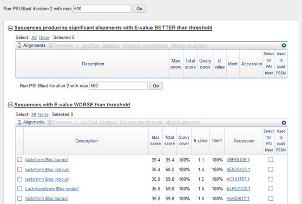
Task: Click Description header in BETTER table
Action: (93, 64)
